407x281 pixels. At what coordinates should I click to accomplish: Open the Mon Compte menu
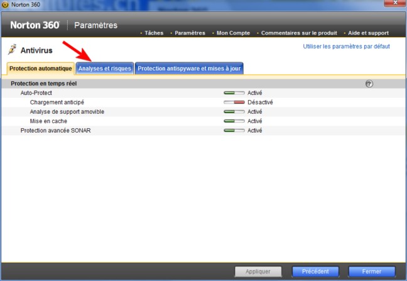click(x=233, y=33)
